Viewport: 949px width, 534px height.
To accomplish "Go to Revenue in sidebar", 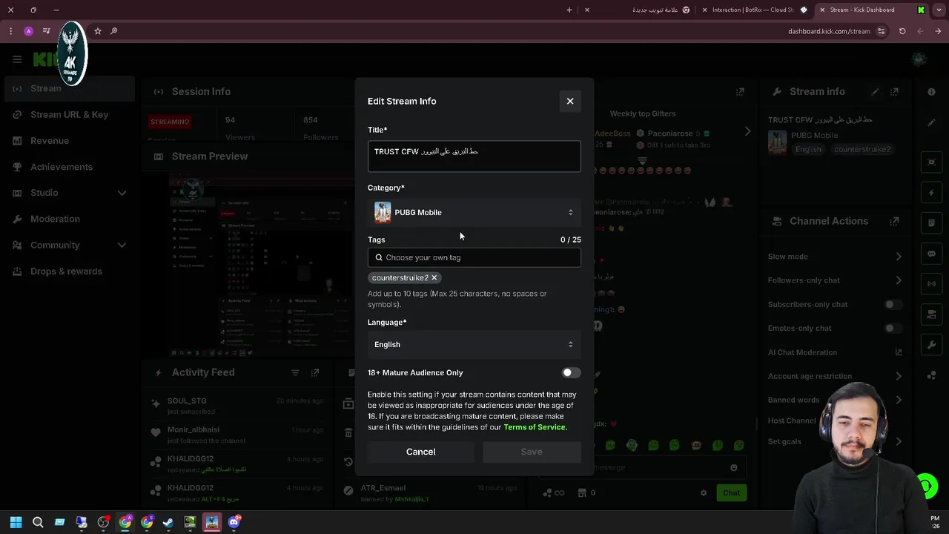I will pyautogui.click(x=68, y=140).
